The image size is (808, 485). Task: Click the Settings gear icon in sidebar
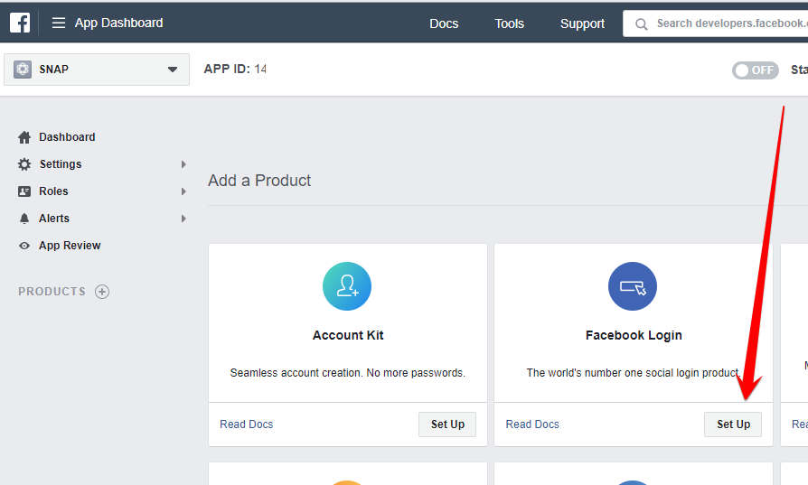[x=24, y=164]
